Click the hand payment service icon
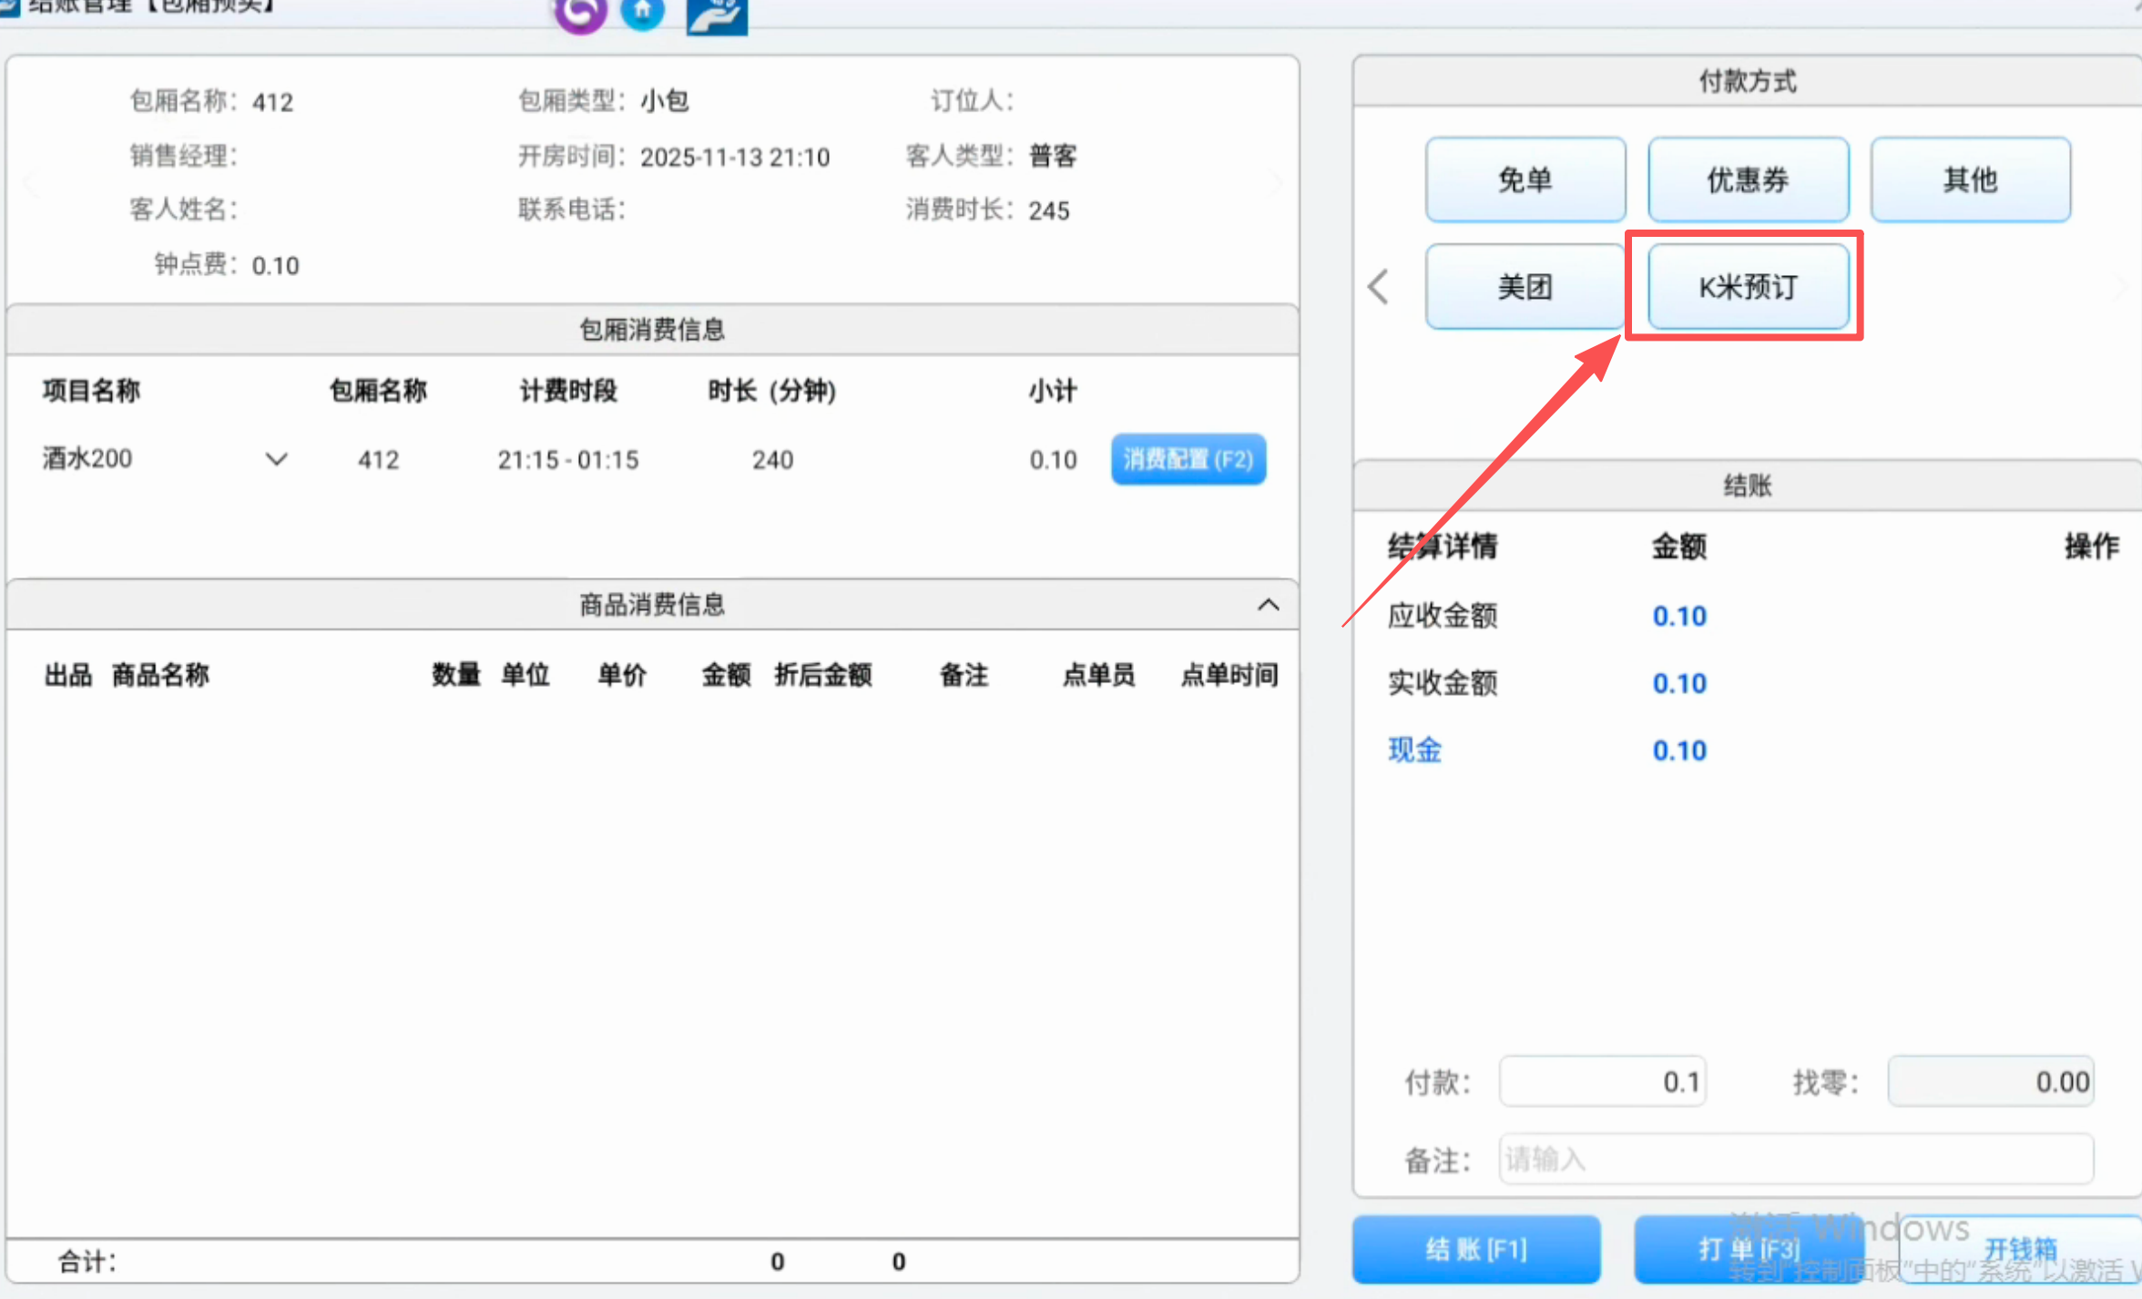 pos(716,14)
